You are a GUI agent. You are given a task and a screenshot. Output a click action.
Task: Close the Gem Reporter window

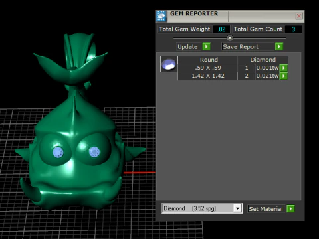tap(299, 16)
